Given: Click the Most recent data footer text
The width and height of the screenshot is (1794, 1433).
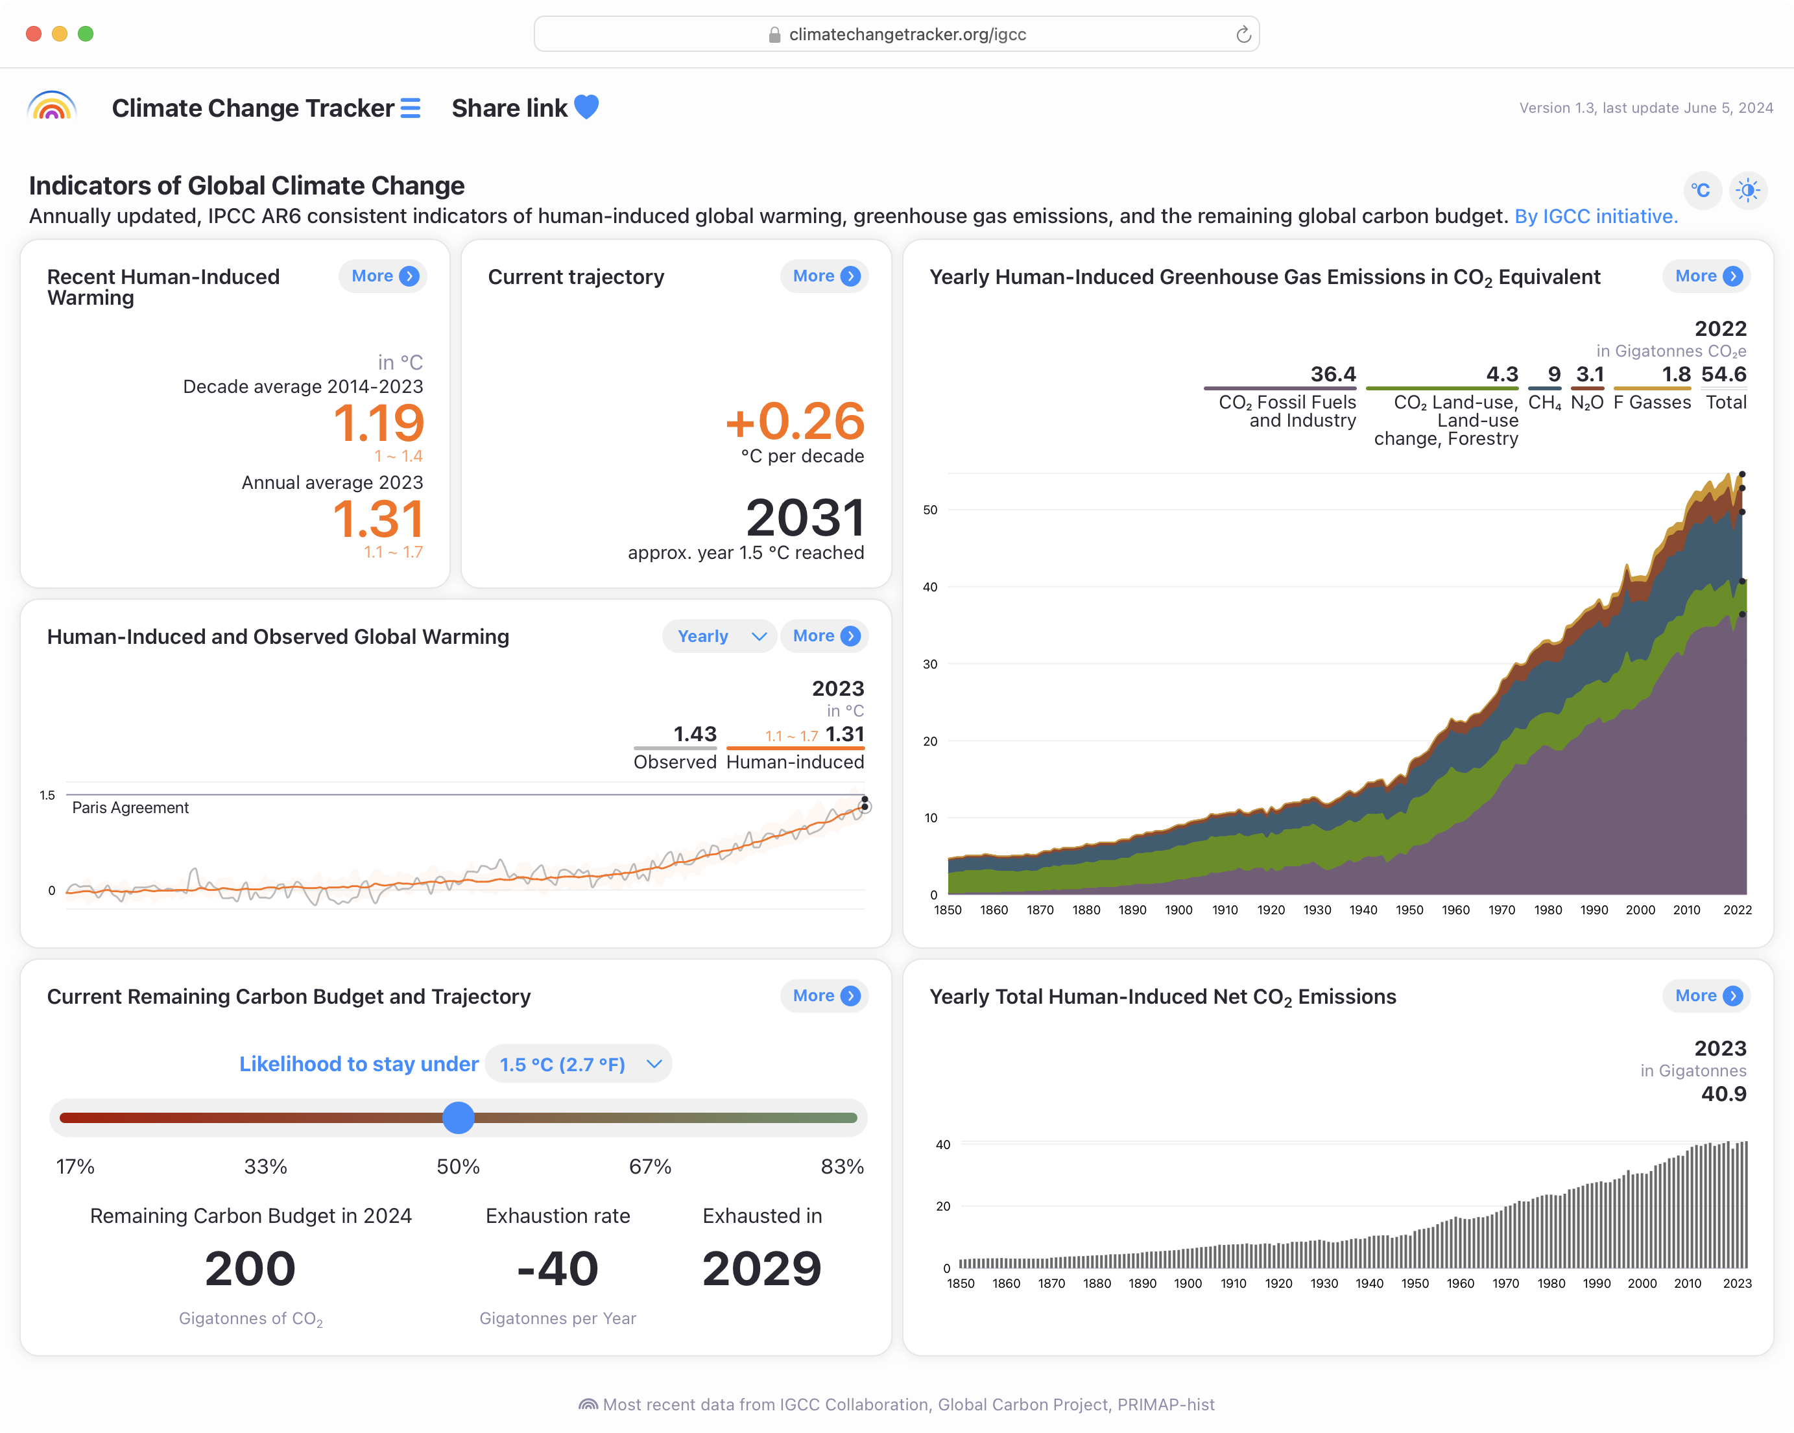Looking at the screenshot, I should 909,1404.
